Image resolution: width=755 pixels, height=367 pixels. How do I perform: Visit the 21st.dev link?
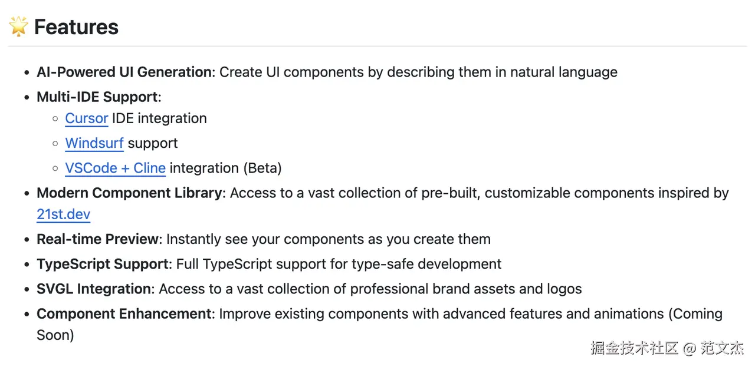click(63, 214)
